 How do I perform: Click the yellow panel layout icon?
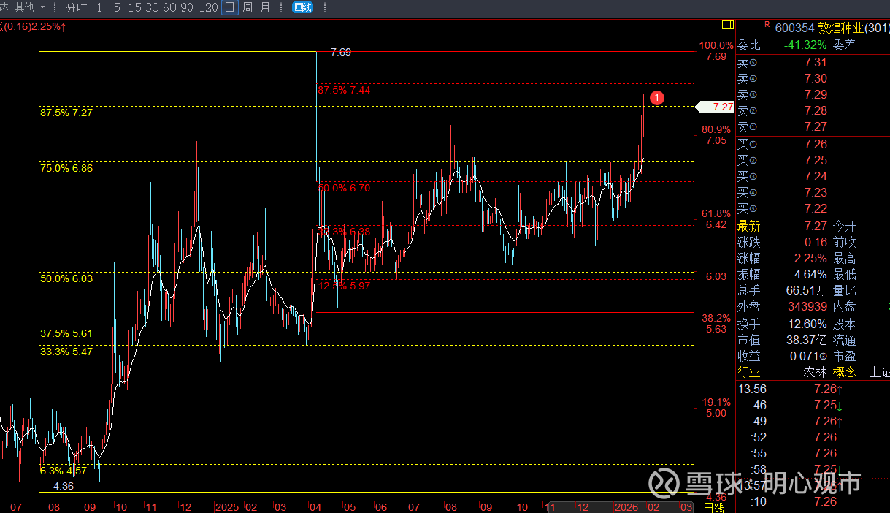(x=727, y=25)
